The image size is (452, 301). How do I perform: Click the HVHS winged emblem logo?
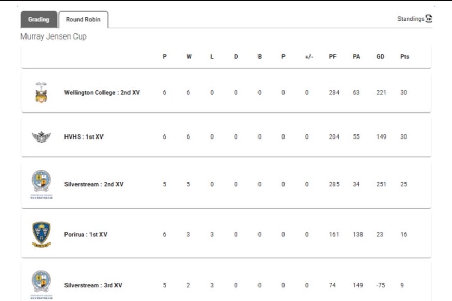pyautogui.click(x=41, y=137)
